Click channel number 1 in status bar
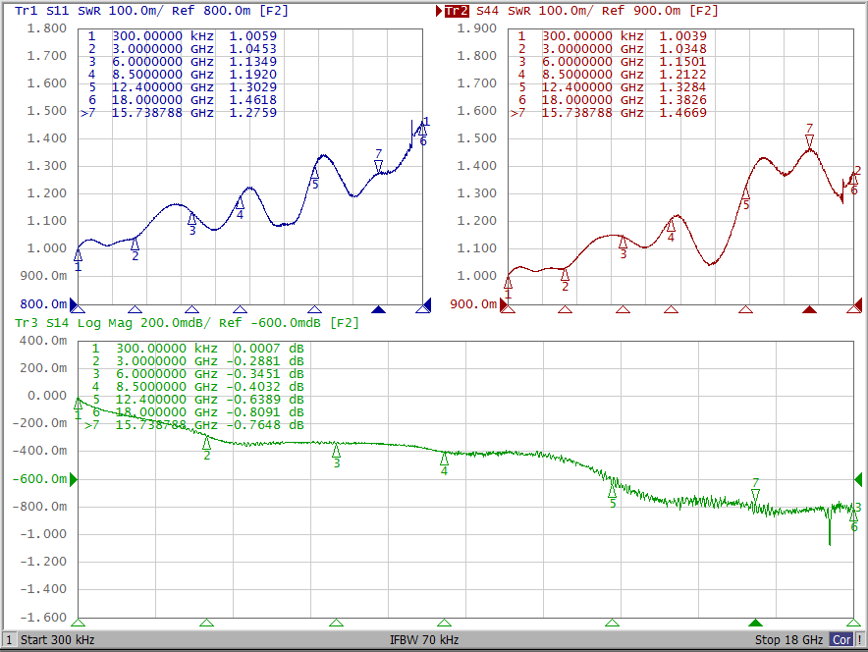 [x=9, y=640]
